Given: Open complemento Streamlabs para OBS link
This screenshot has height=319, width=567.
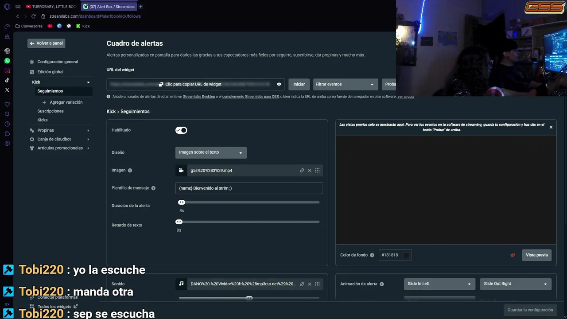Looking at the screenshot, I should tap(250, 97).
